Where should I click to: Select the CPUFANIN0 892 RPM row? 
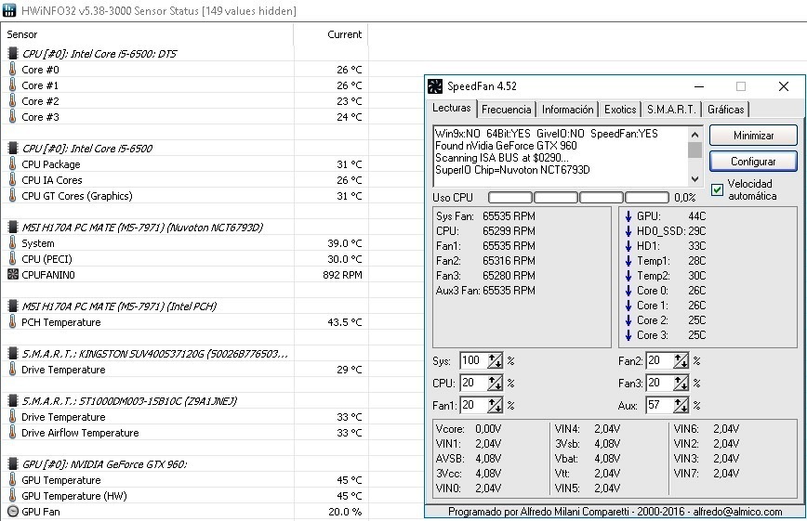tap(185, 275)
